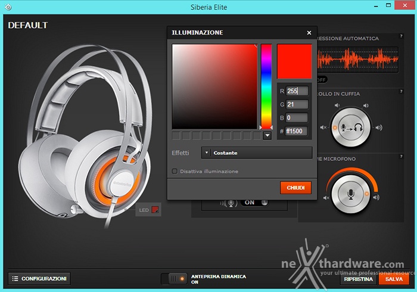This screenshot has width=417, height=292.
Task: Pick a color in the saturation square
Action: 214,86
